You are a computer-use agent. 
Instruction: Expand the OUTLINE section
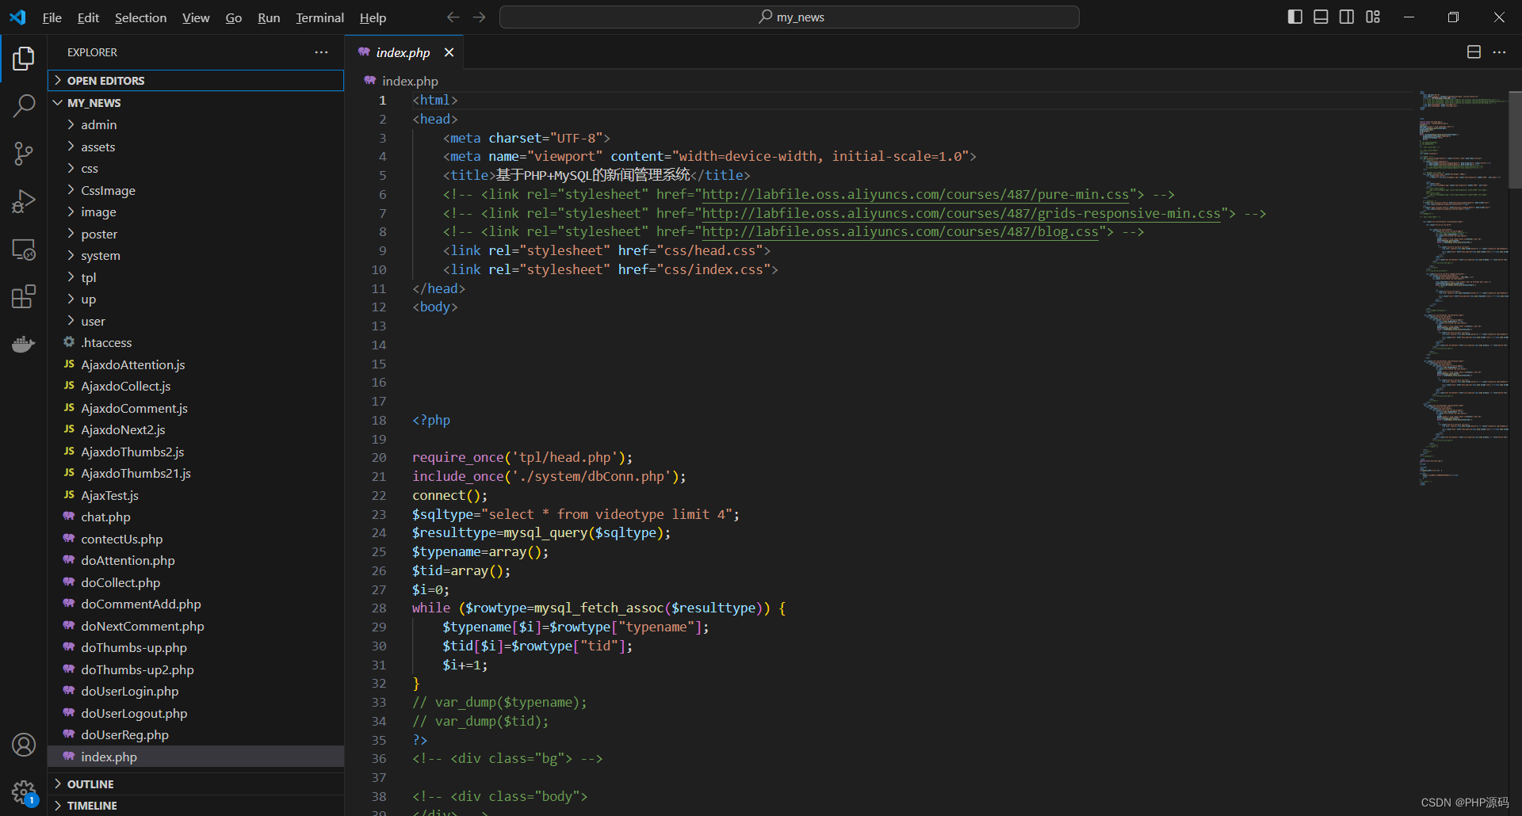(x=196, y=784)
